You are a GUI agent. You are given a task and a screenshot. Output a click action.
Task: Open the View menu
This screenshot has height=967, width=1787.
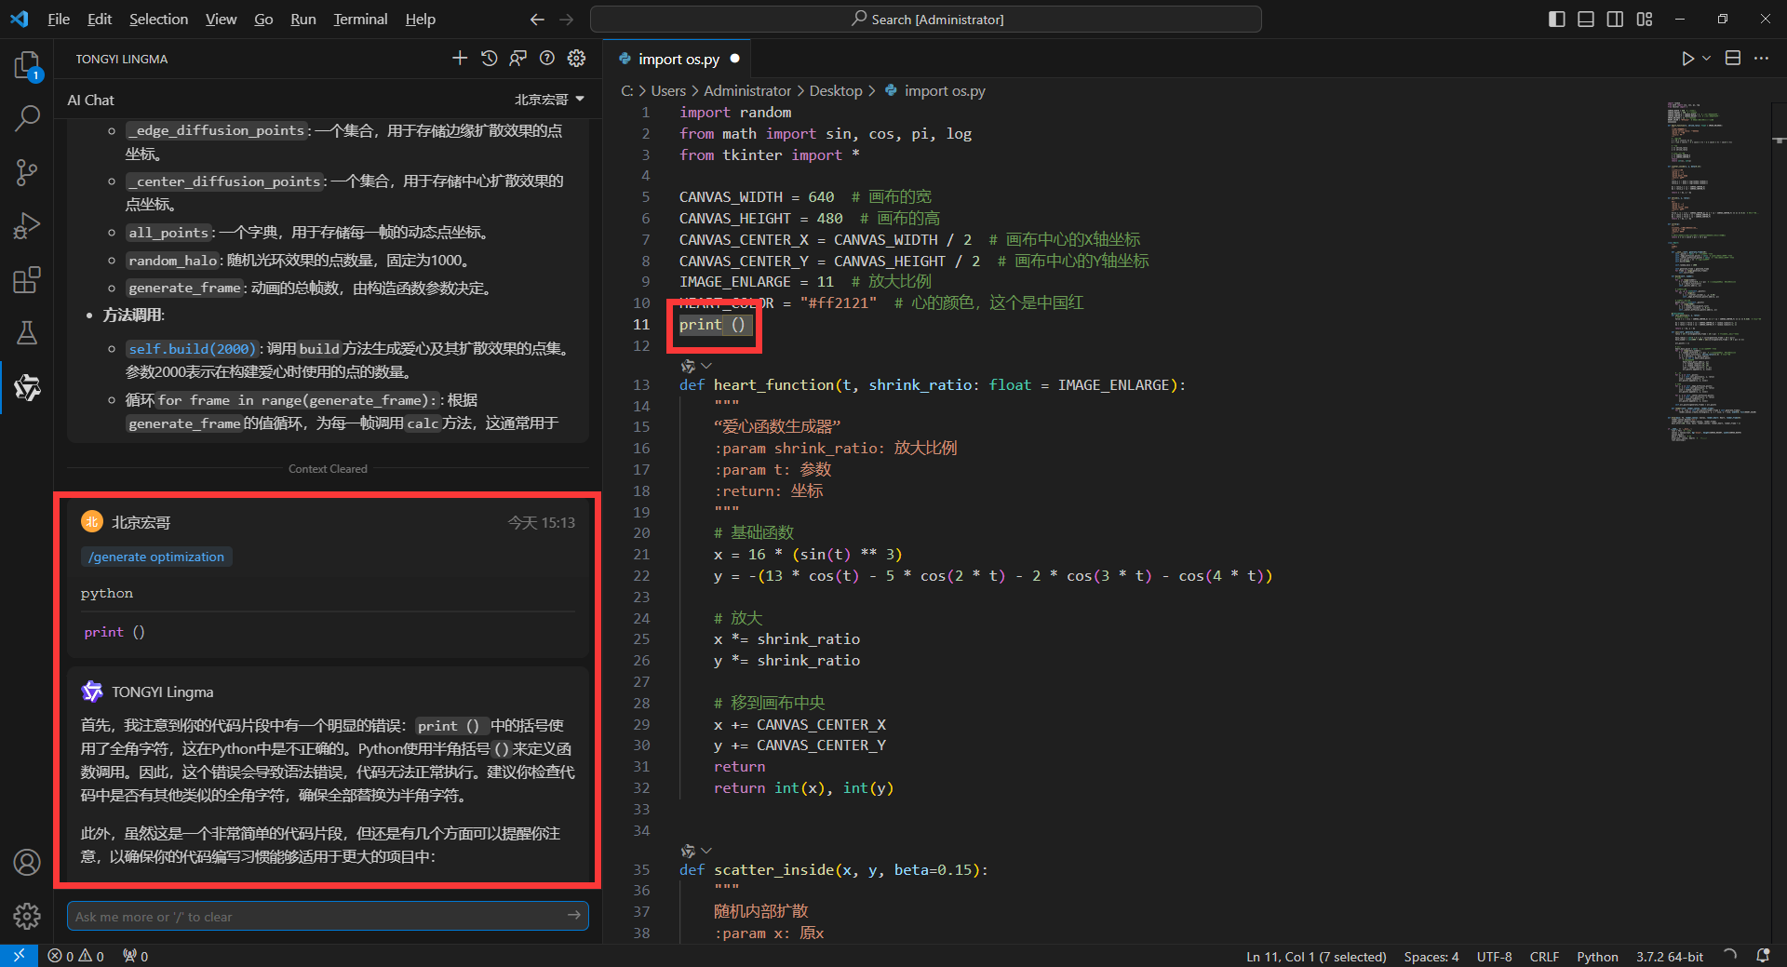point(221,19)
